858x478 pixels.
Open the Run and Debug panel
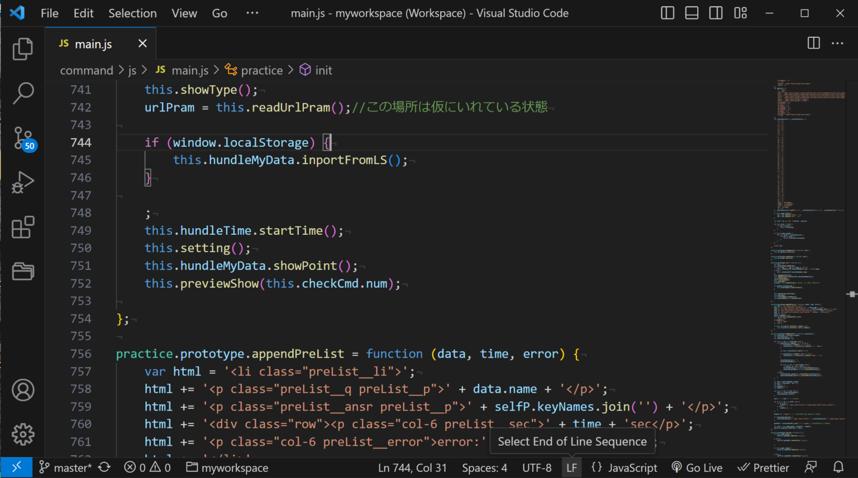click(x=23, y=182)
